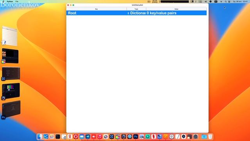The height and width of the screenshot is (141, 250).
Task: Open Terminal from the Dock
Action: point(58,137)
